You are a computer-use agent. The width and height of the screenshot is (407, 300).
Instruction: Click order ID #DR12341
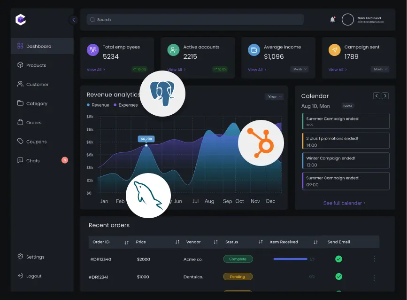pyautogui.click(x=99, y=277)
